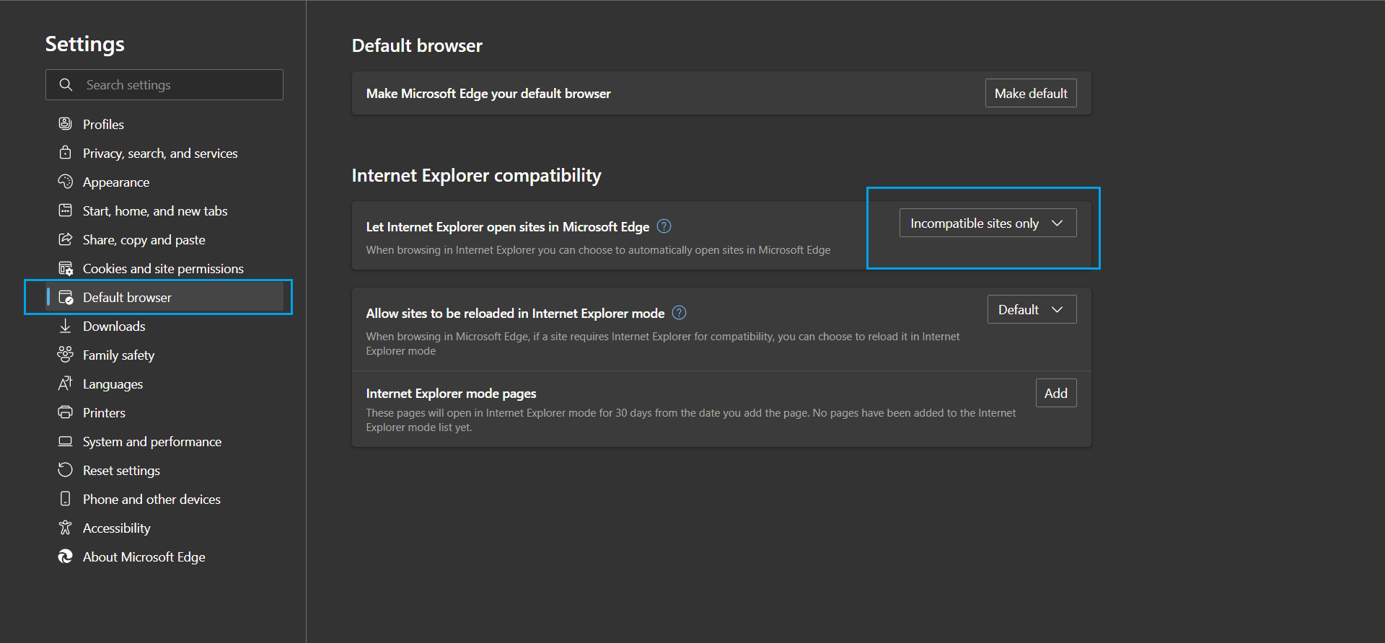The width and height of the screenshot is (1385, 643).
Task: Click the Family safety icon
Action: coord(65,354)
